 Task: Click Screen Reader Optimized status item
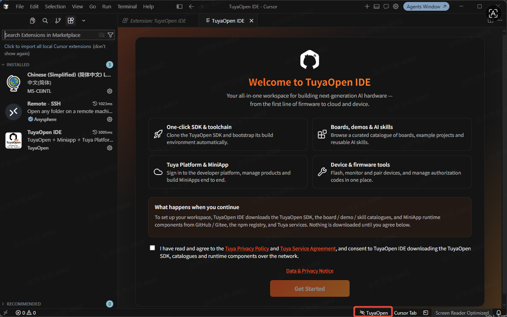(462, 313)
